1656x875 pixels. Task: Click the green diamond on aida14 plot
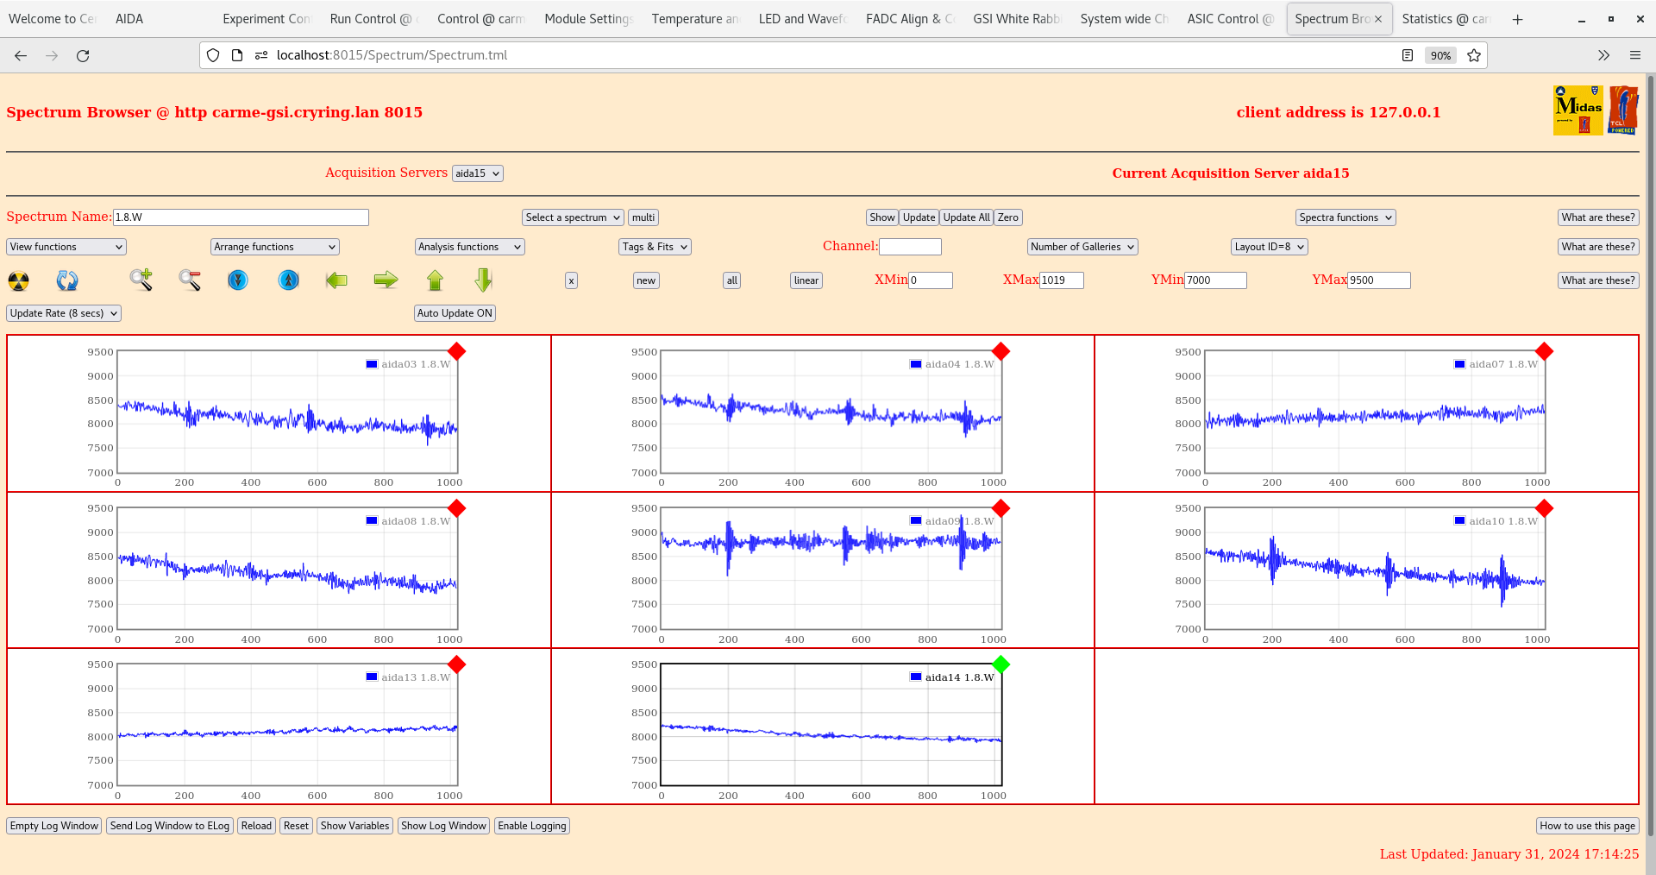[x=1000, y=664]
